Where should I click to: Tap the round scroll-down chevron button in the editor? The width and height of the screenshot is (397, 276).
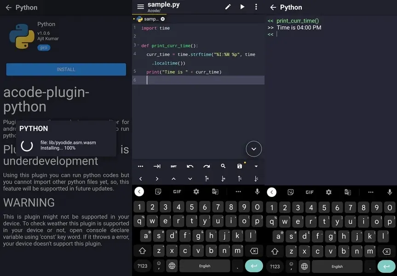[x=253, y=149]
